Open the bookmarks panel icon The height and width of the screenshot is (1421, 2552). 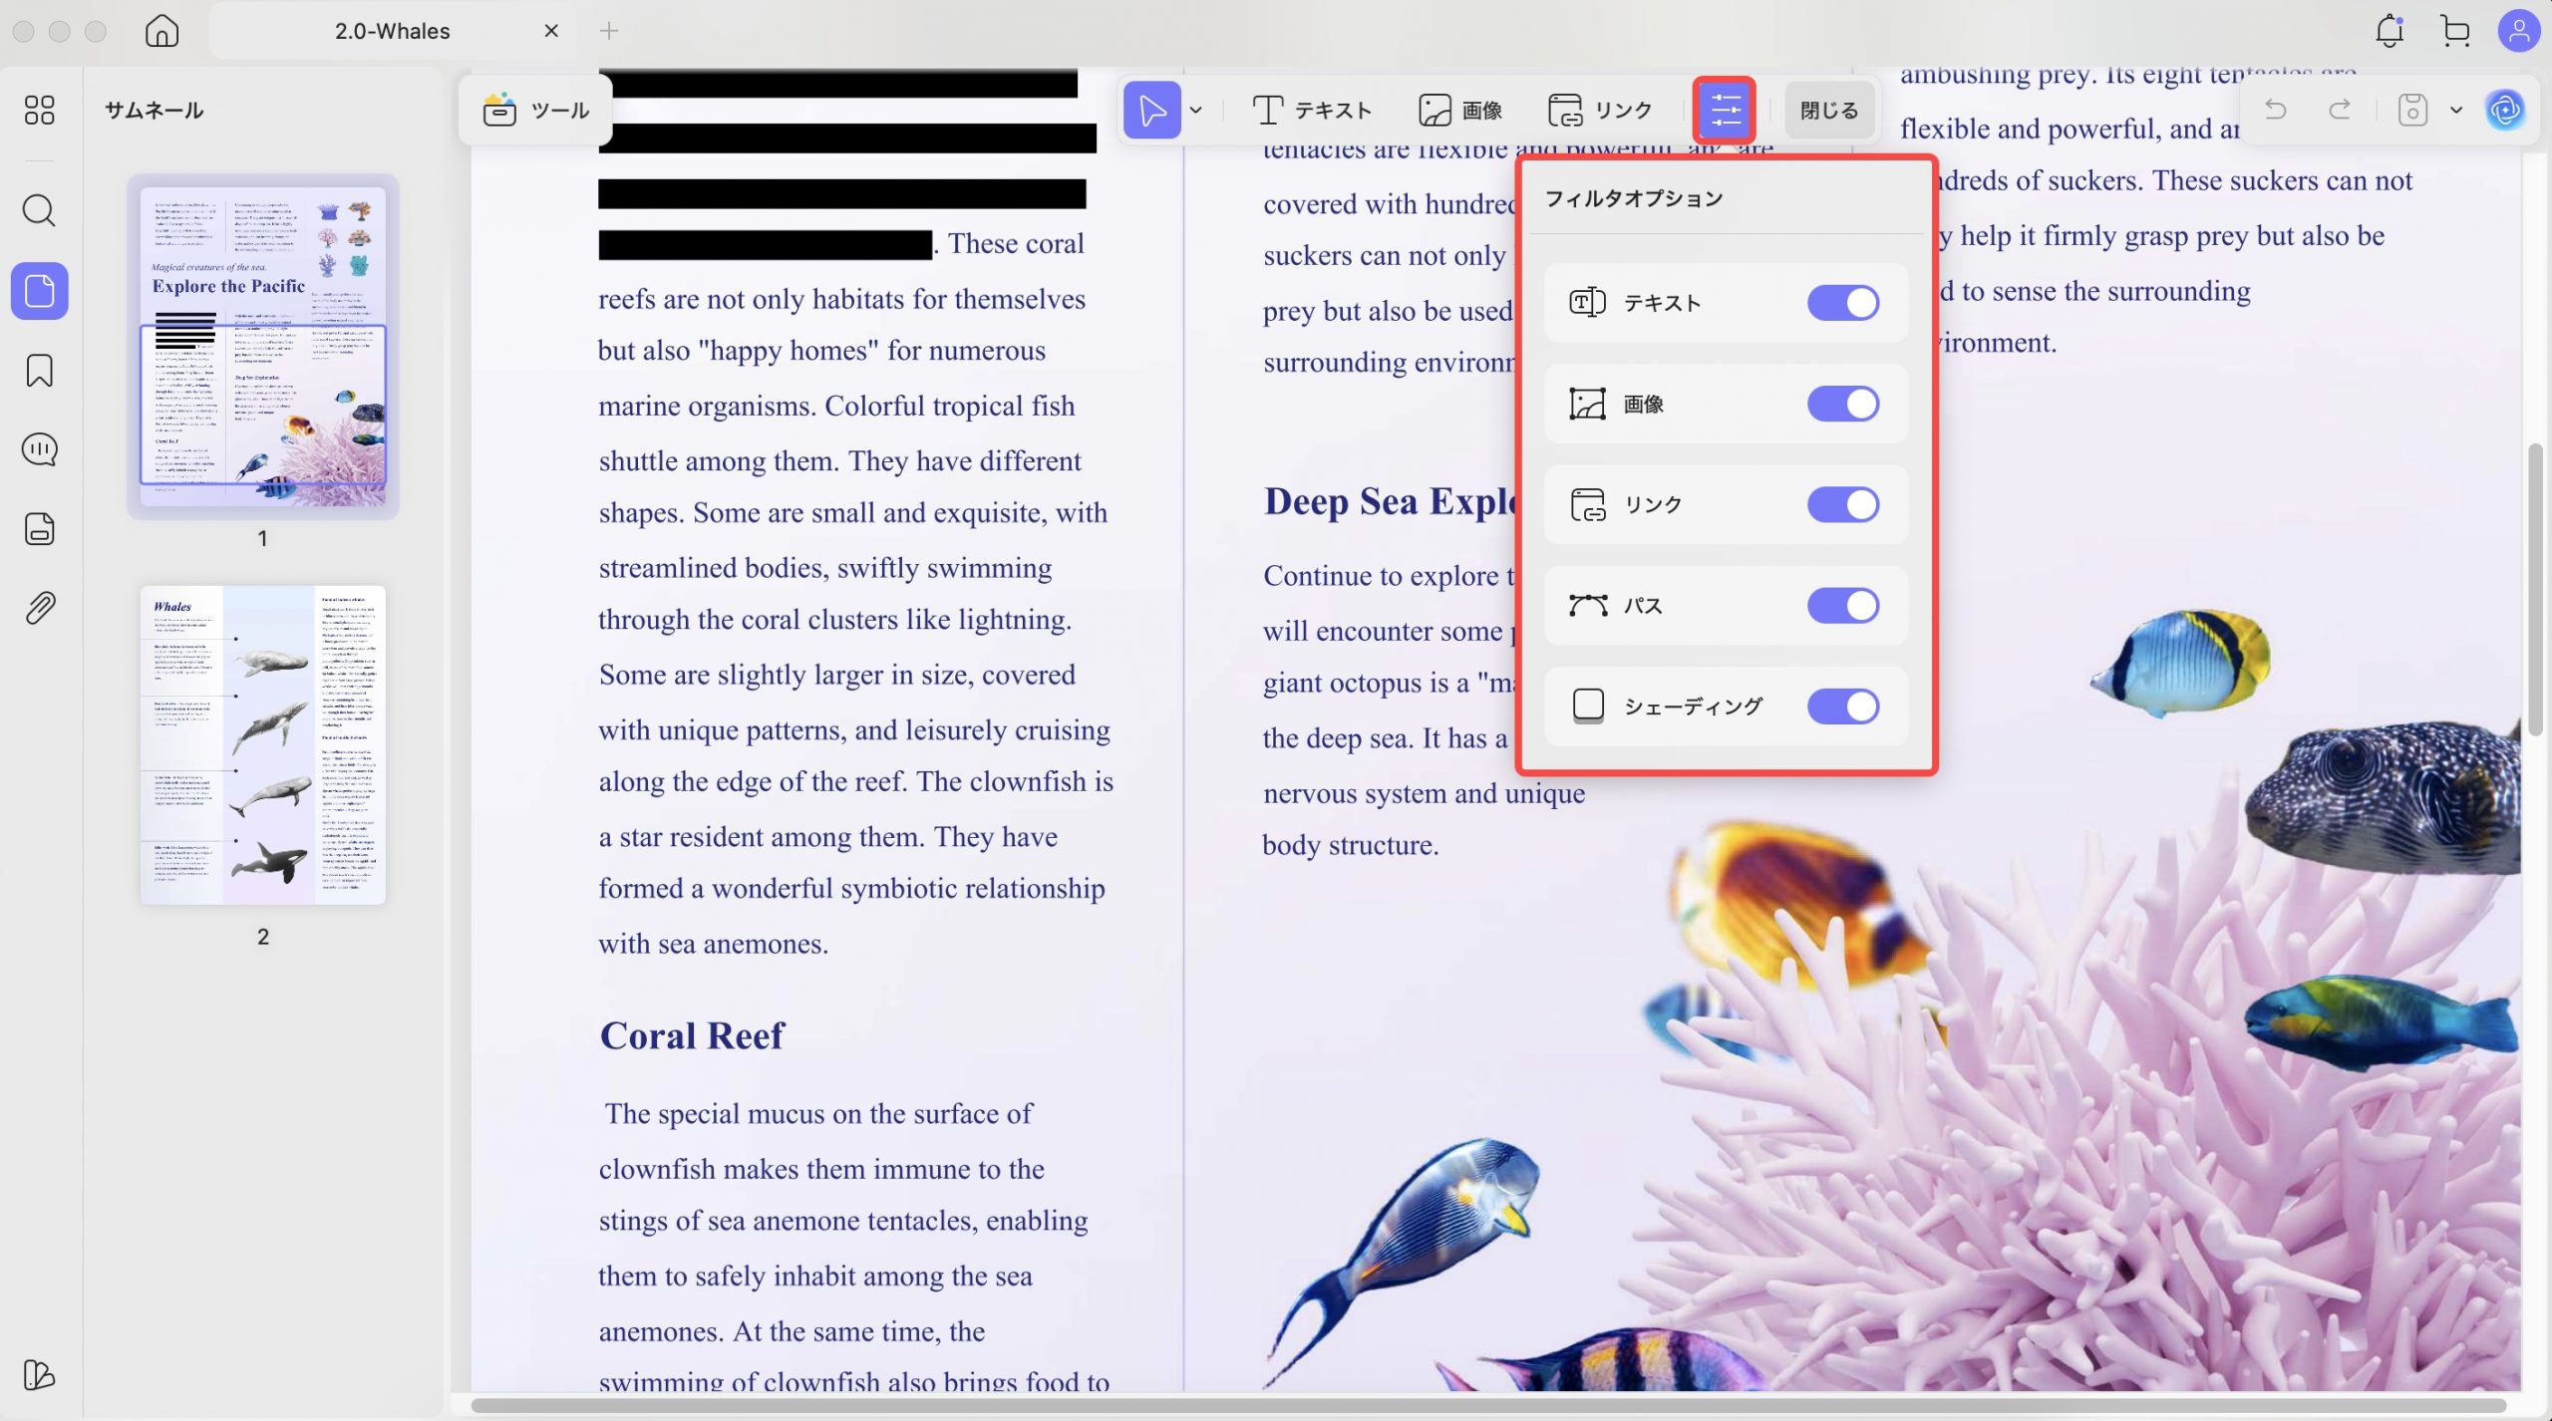39,371
